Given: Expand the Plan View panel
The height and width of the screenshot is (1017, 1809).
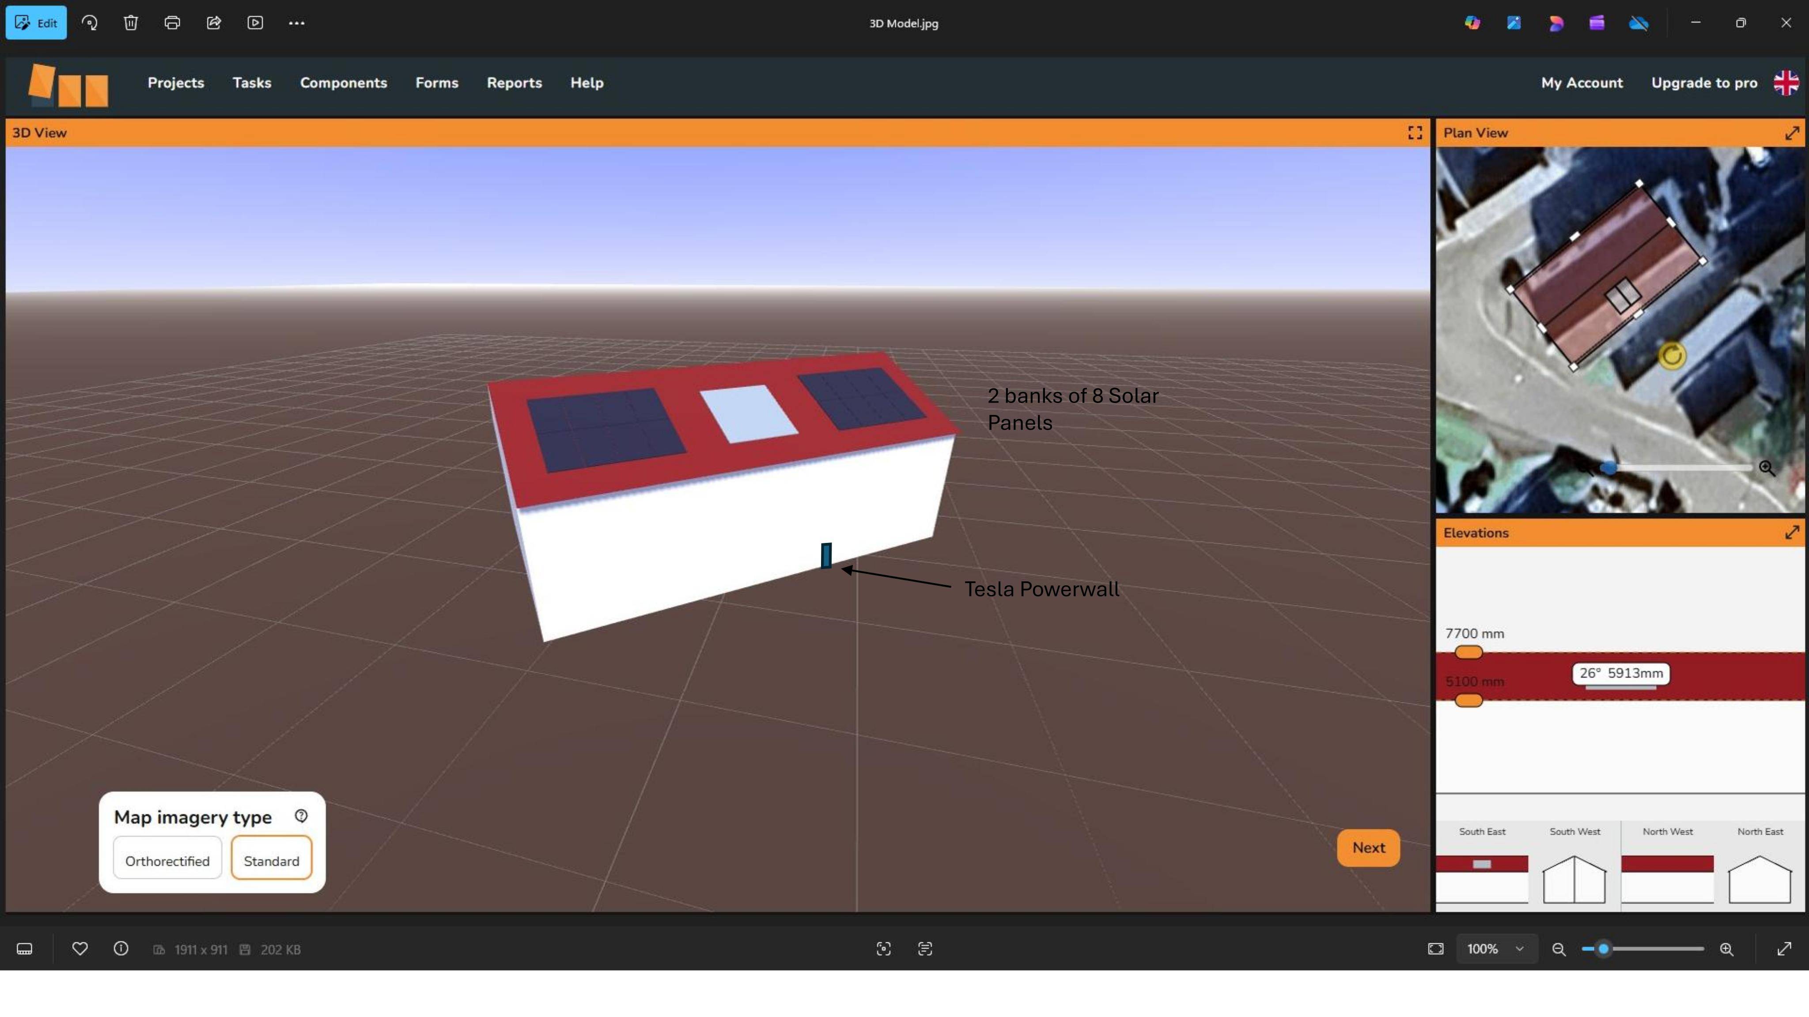Looking at the screenshot, I should click(x=1792, y=133).
